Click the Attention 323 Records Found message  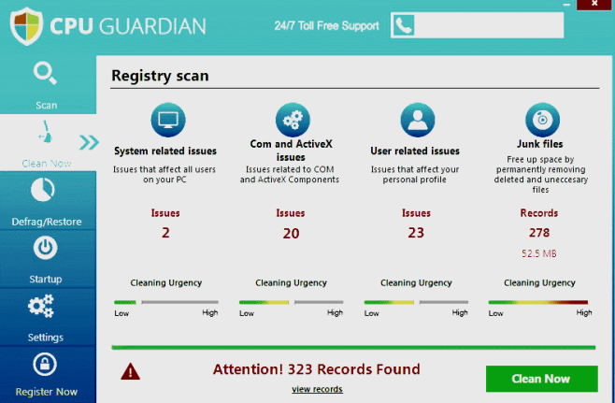pos(316,369)
